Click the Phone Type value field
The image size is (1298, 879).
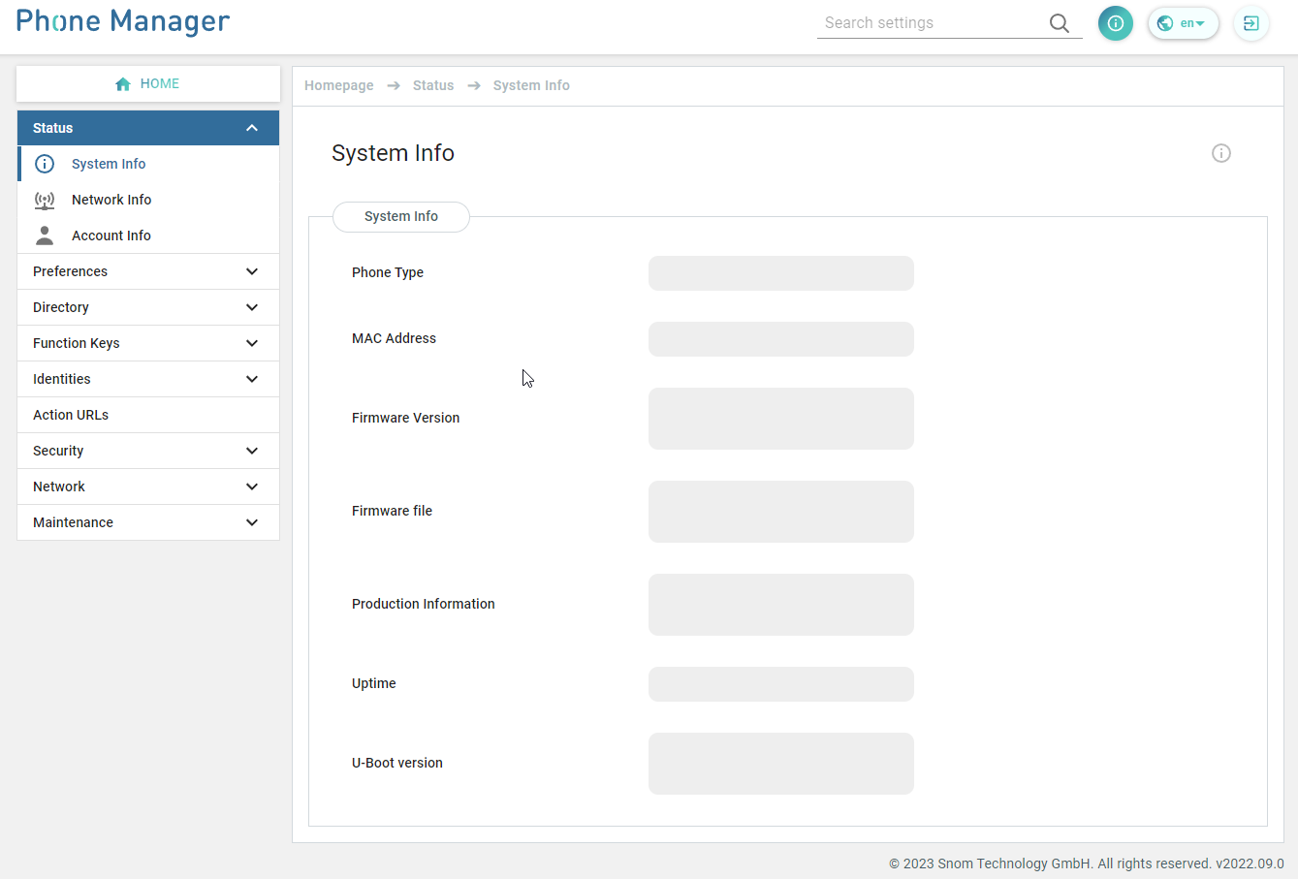pos(781,273)
